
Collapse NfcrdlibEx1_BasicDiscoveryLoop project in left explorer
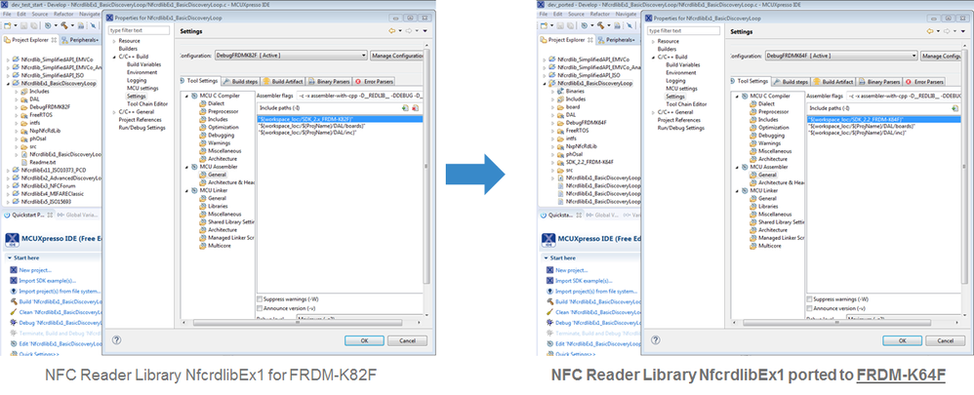(x=8, y=83)
